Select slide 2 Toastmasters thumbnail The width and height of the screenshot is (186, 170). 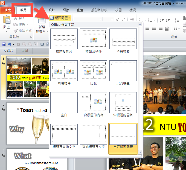coord(28,123)
